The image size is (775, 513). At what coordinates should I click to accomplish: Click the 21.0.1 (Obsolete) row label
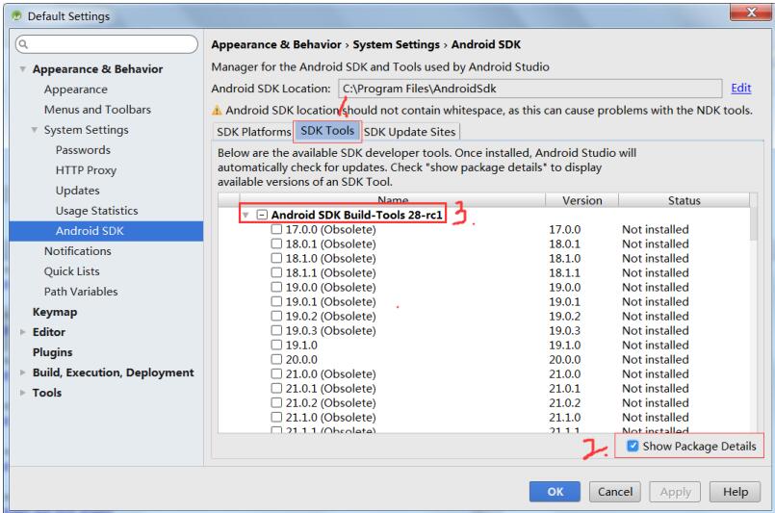330,389
